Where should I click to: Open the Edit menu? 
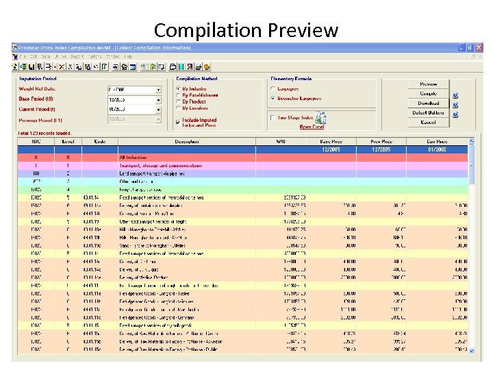pos(34,57)
